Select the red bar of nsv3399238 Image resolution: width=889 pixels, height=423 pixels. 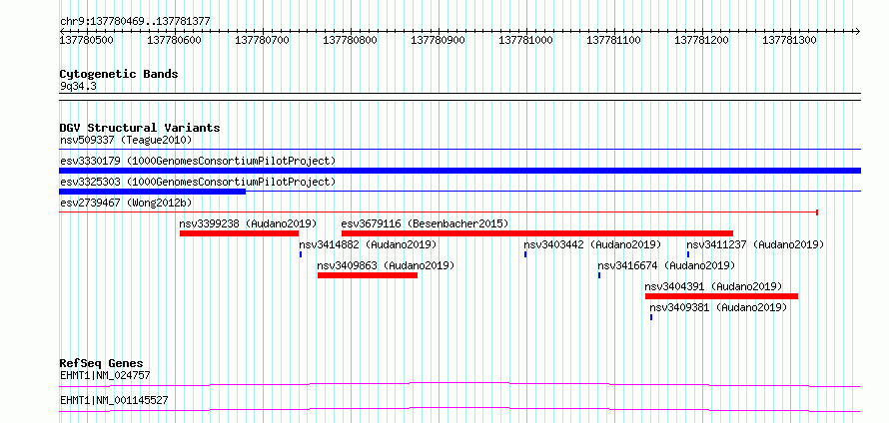(240, 233)
